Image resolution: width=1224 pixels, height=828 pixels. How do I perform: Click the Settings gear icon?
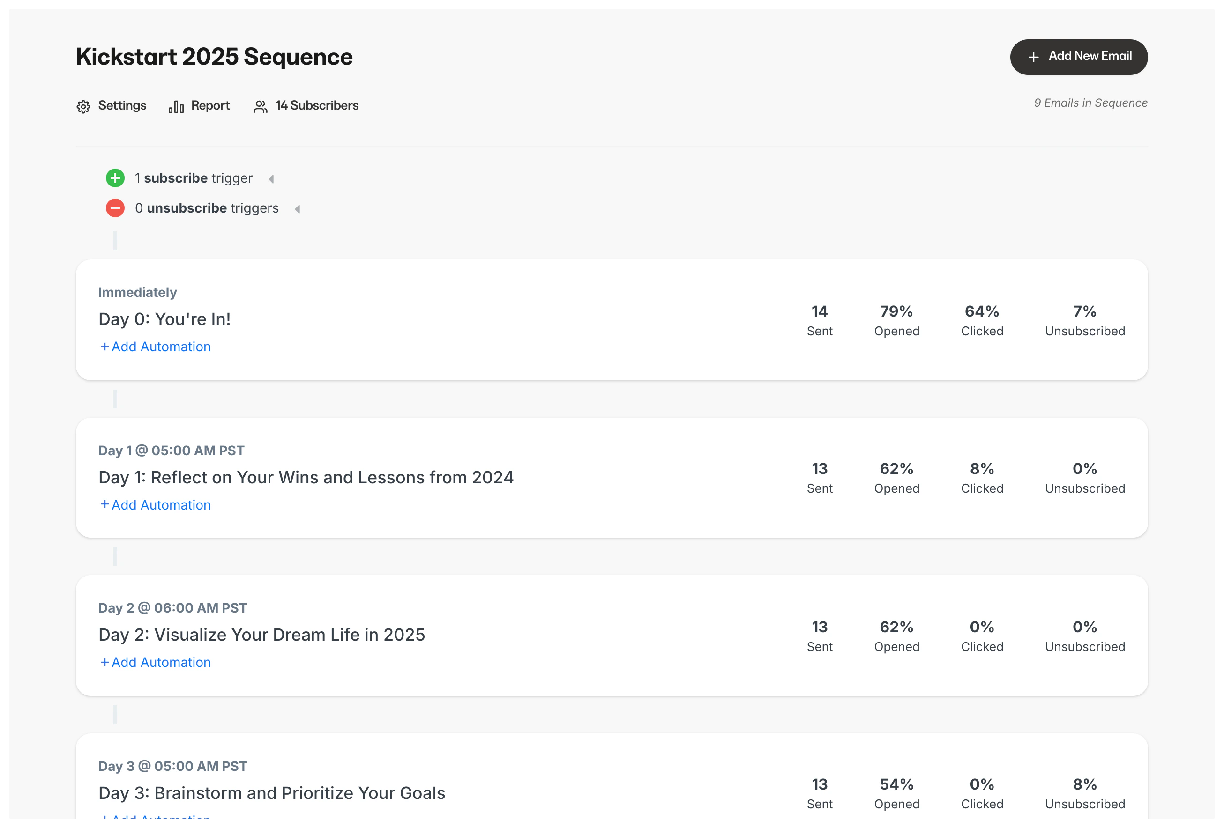tap(84, 106)
